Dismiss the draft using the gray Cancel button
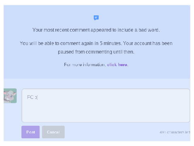194x146 pixels. pyautogui.click(x=53, y=132)
